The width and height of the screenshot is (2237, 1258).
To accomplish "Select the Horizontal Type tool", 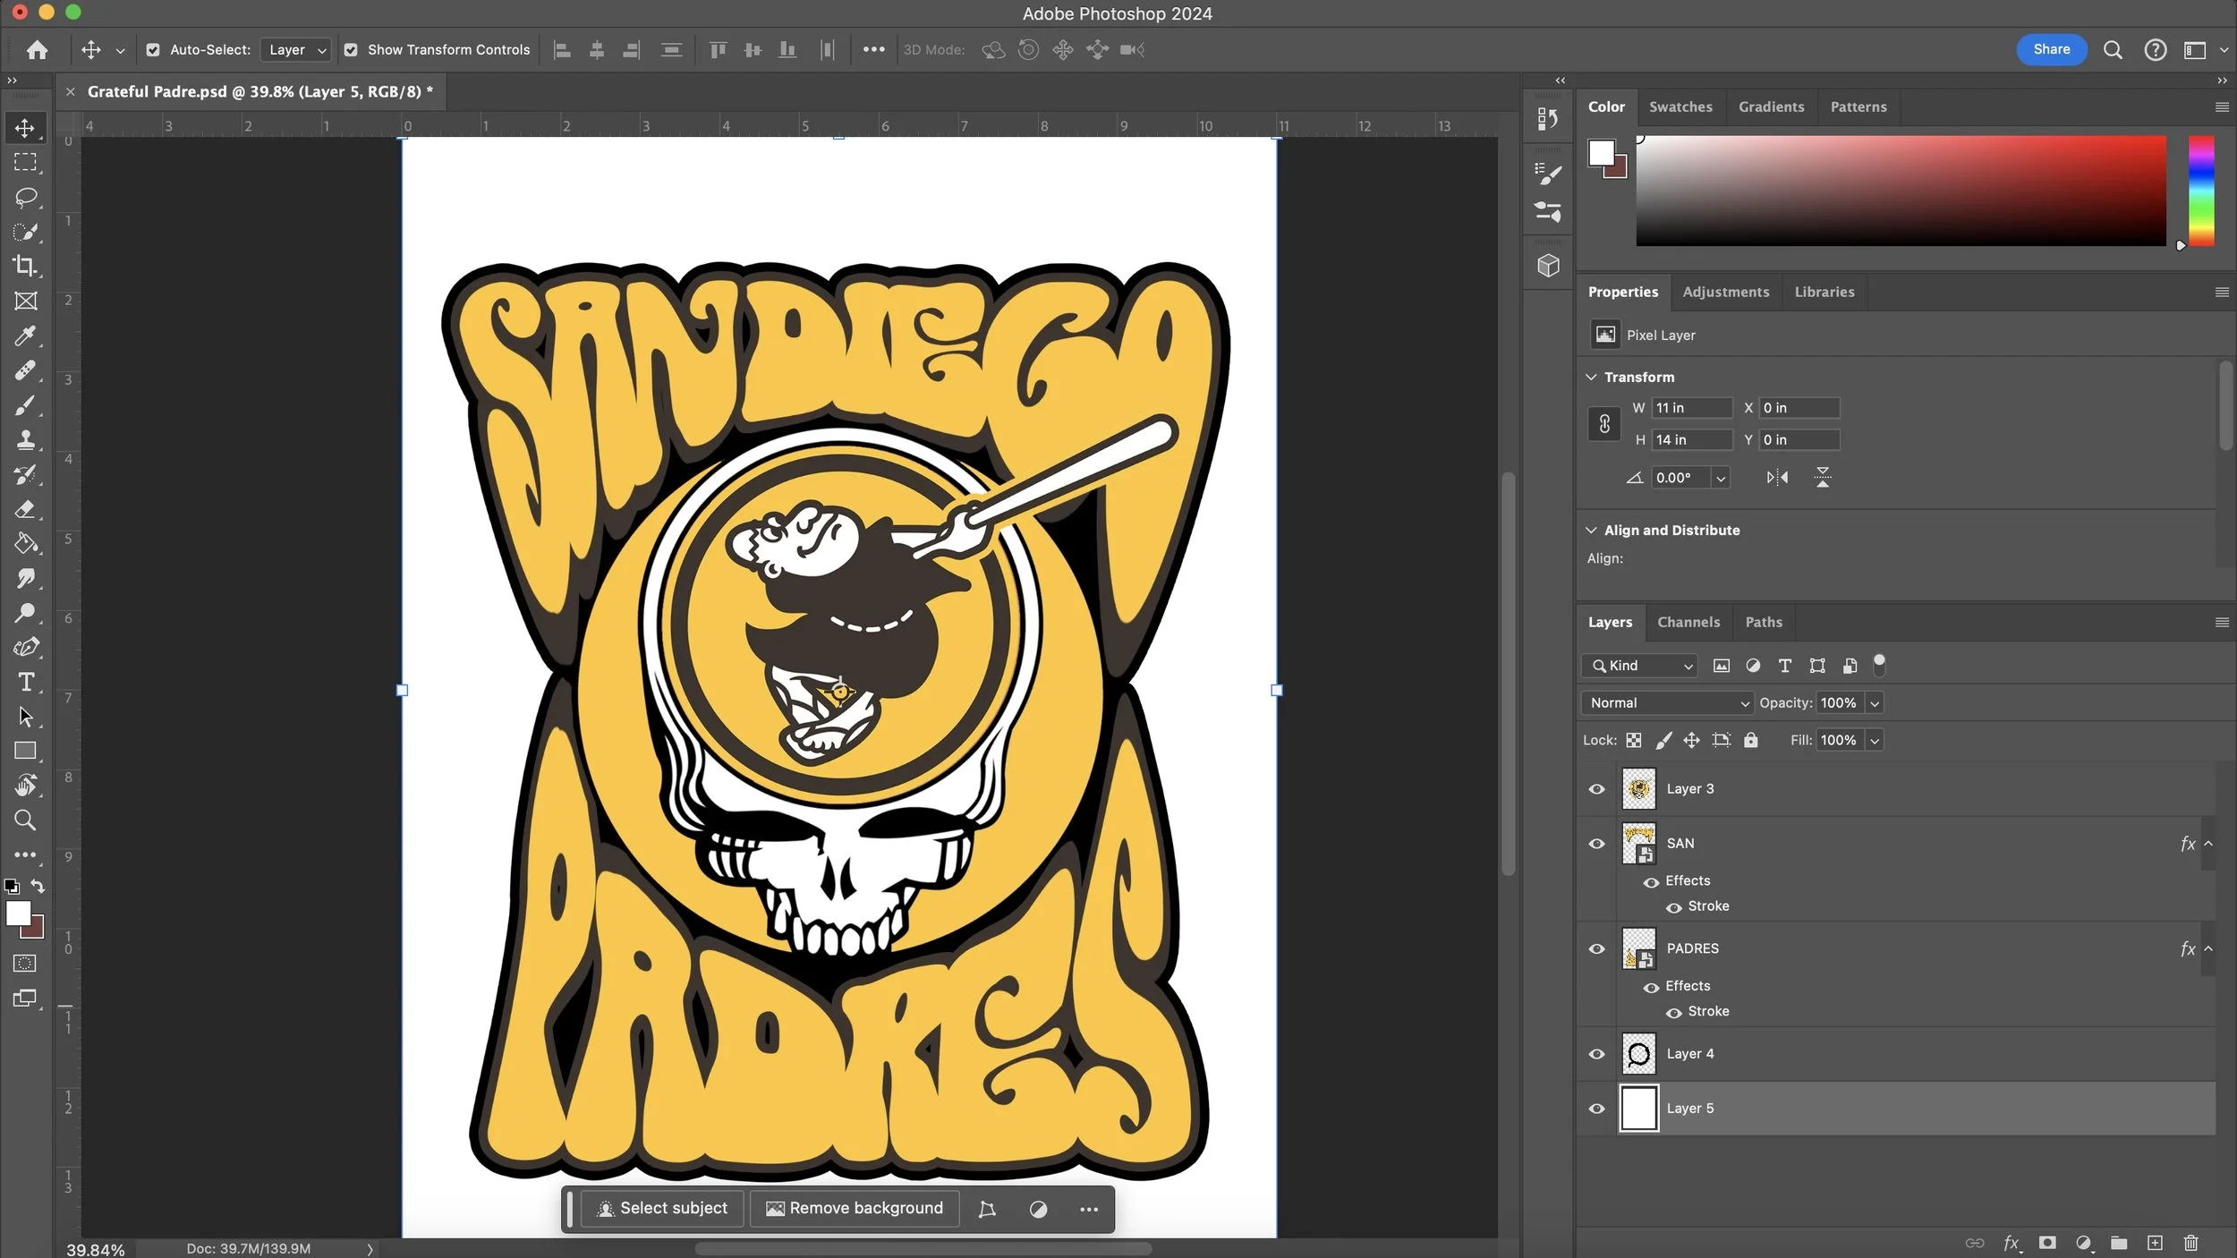I will (x=25, y=682).
